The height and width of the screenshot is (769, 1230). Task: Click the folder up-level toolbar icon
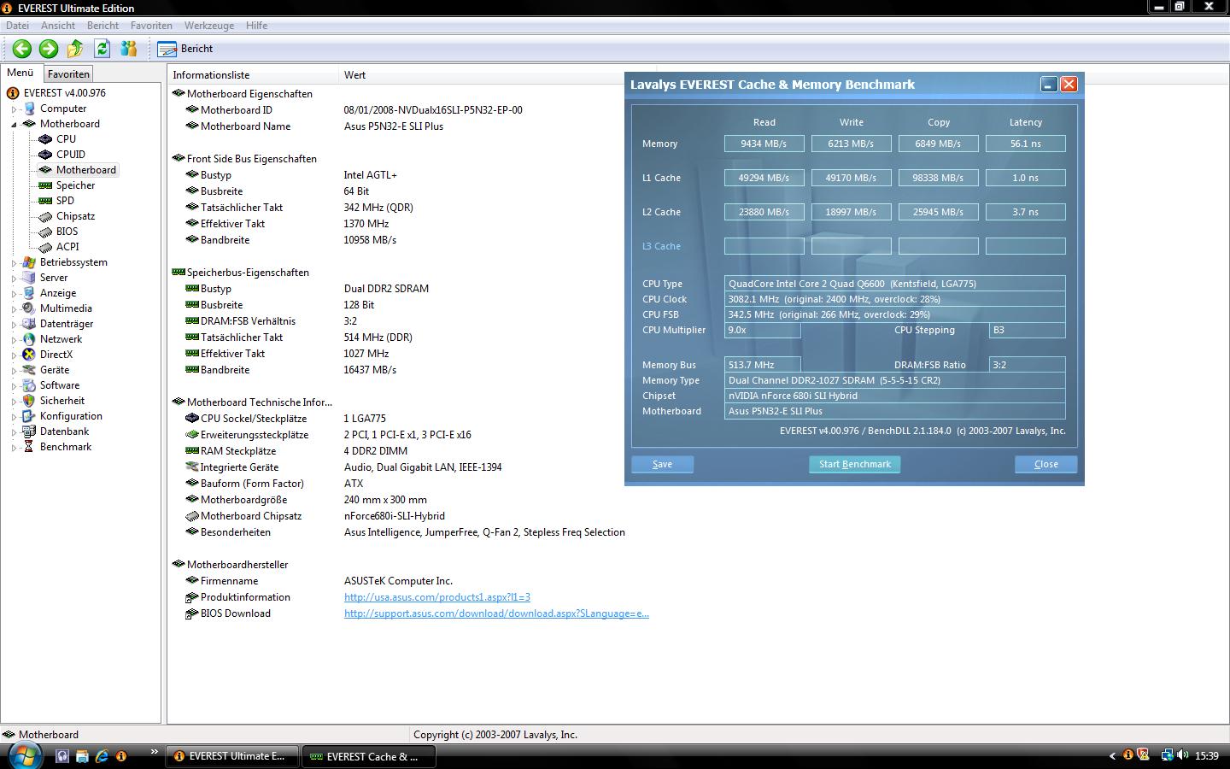[75, 49]
